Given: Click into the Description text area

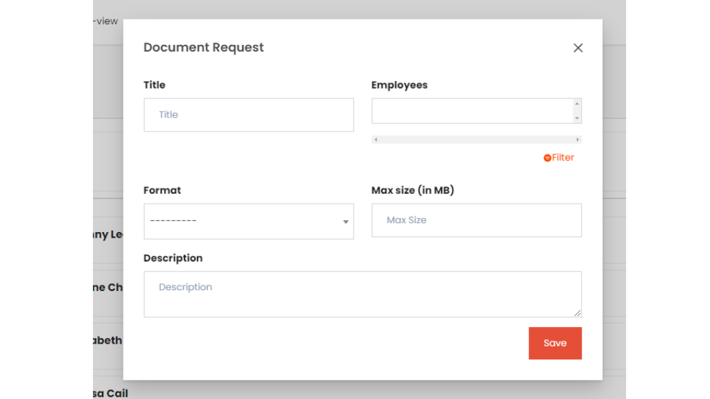Looking at the screenshot, I should 362,294.
